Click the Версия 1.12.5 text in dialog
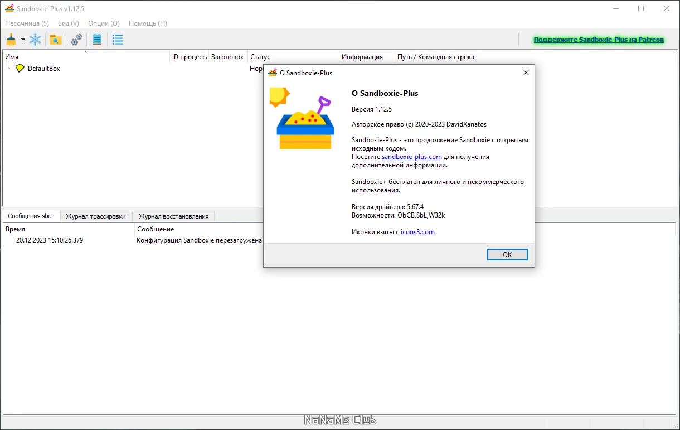 click(372, 109)
